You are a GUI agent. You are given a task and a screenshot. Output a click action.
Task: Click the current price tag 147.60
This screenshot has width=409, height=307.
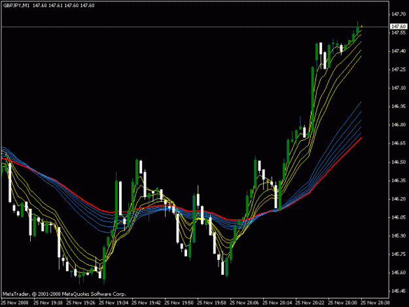coord(399,26)
